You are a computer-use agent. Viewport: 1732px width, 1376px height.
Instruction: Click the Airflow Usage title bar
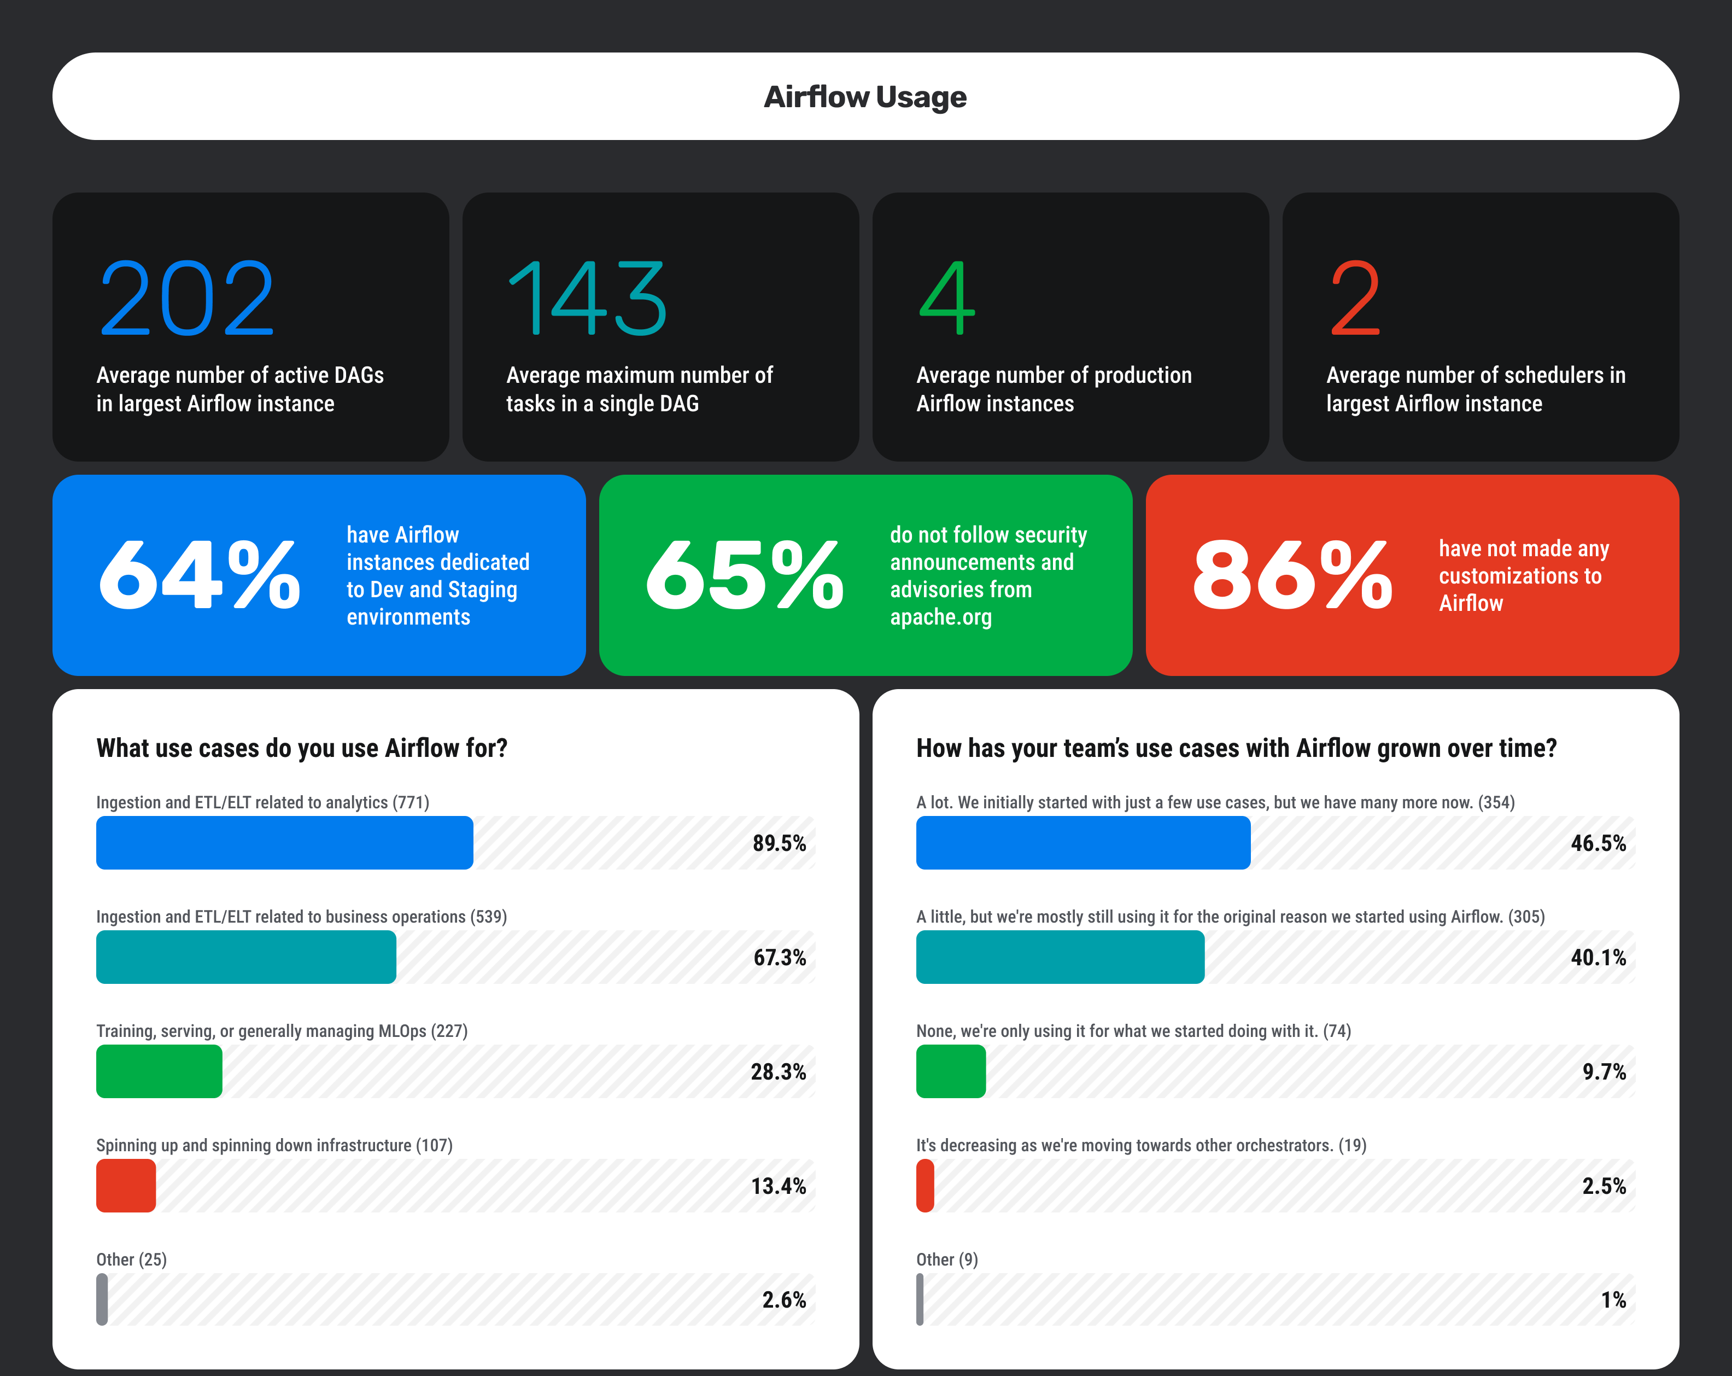point(866,96)
